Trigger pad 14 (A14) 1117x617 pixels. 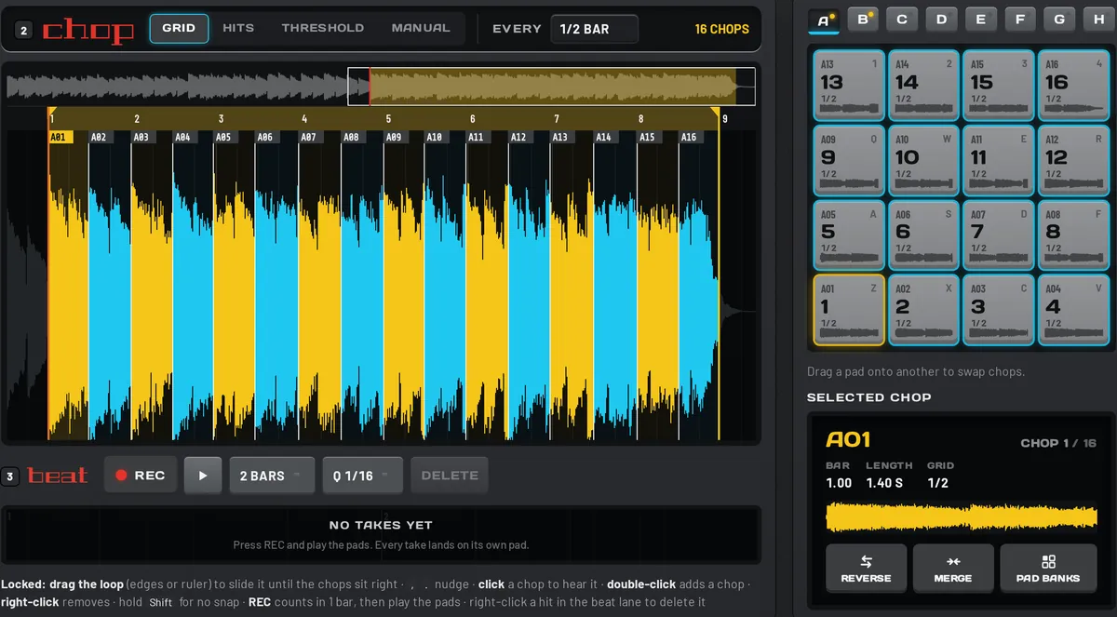tap(923, 86)
